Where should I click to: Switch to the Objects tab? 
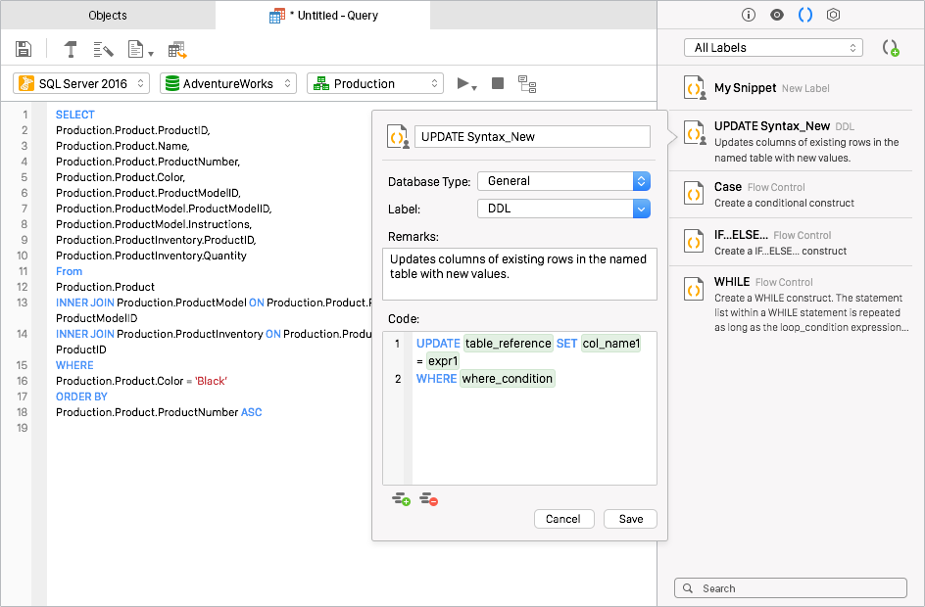108,16
